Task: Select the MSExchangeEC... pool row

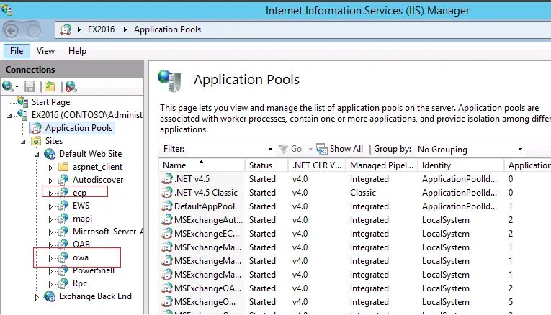Action: tap(355, 234)
